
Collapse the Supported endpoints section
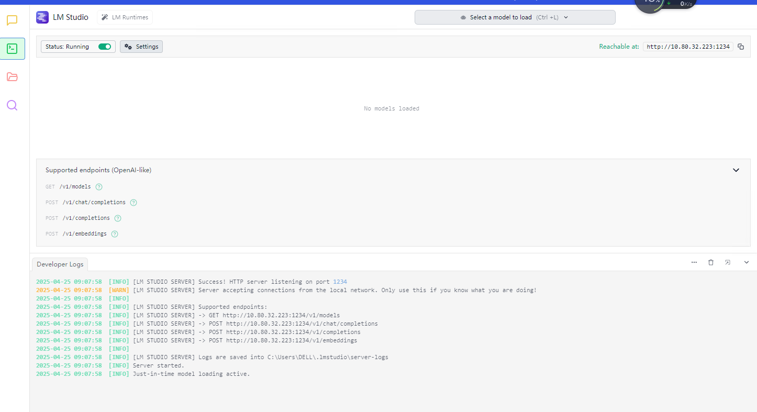pos(736,170)
